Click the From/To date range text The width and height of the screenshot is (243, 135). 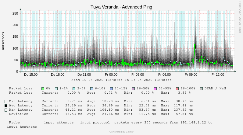[121, 80]
